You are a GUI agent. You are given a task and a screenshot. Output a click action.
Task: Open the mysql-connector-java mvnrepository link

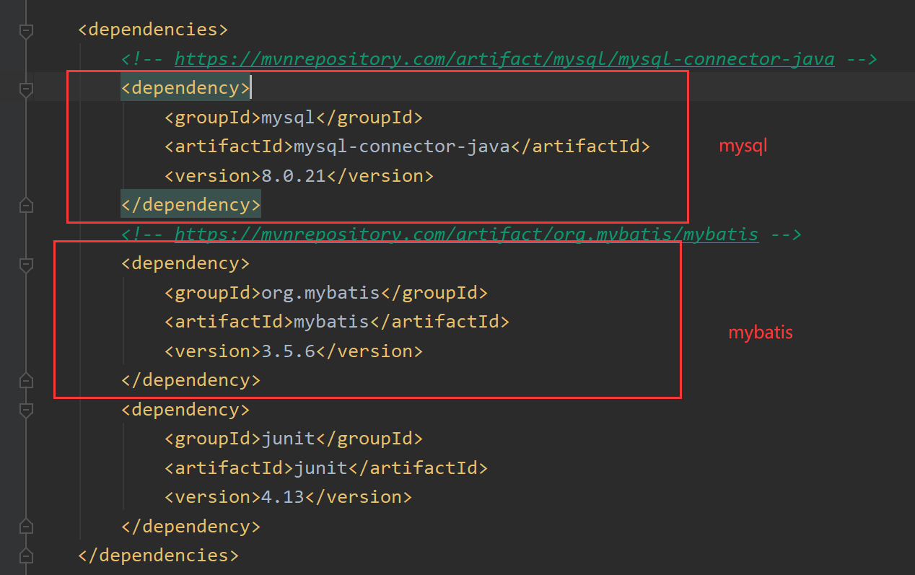504,59
